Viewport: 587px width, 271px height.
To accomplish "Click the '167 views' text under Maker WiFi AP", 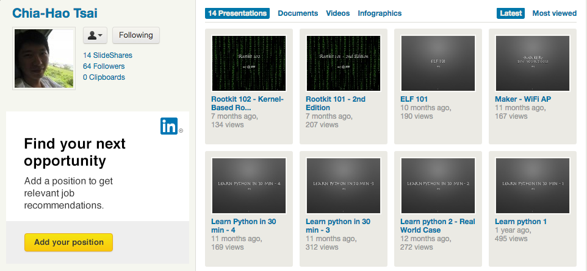I will coord(511,116).
